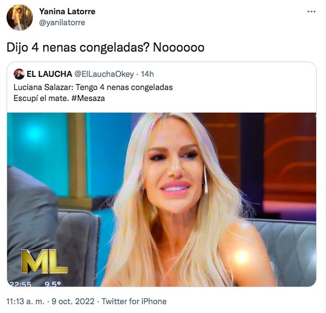Click the 'Noooooo' word in main tweet
Screen dimensions: 326x313
click(x=179, y=48)
